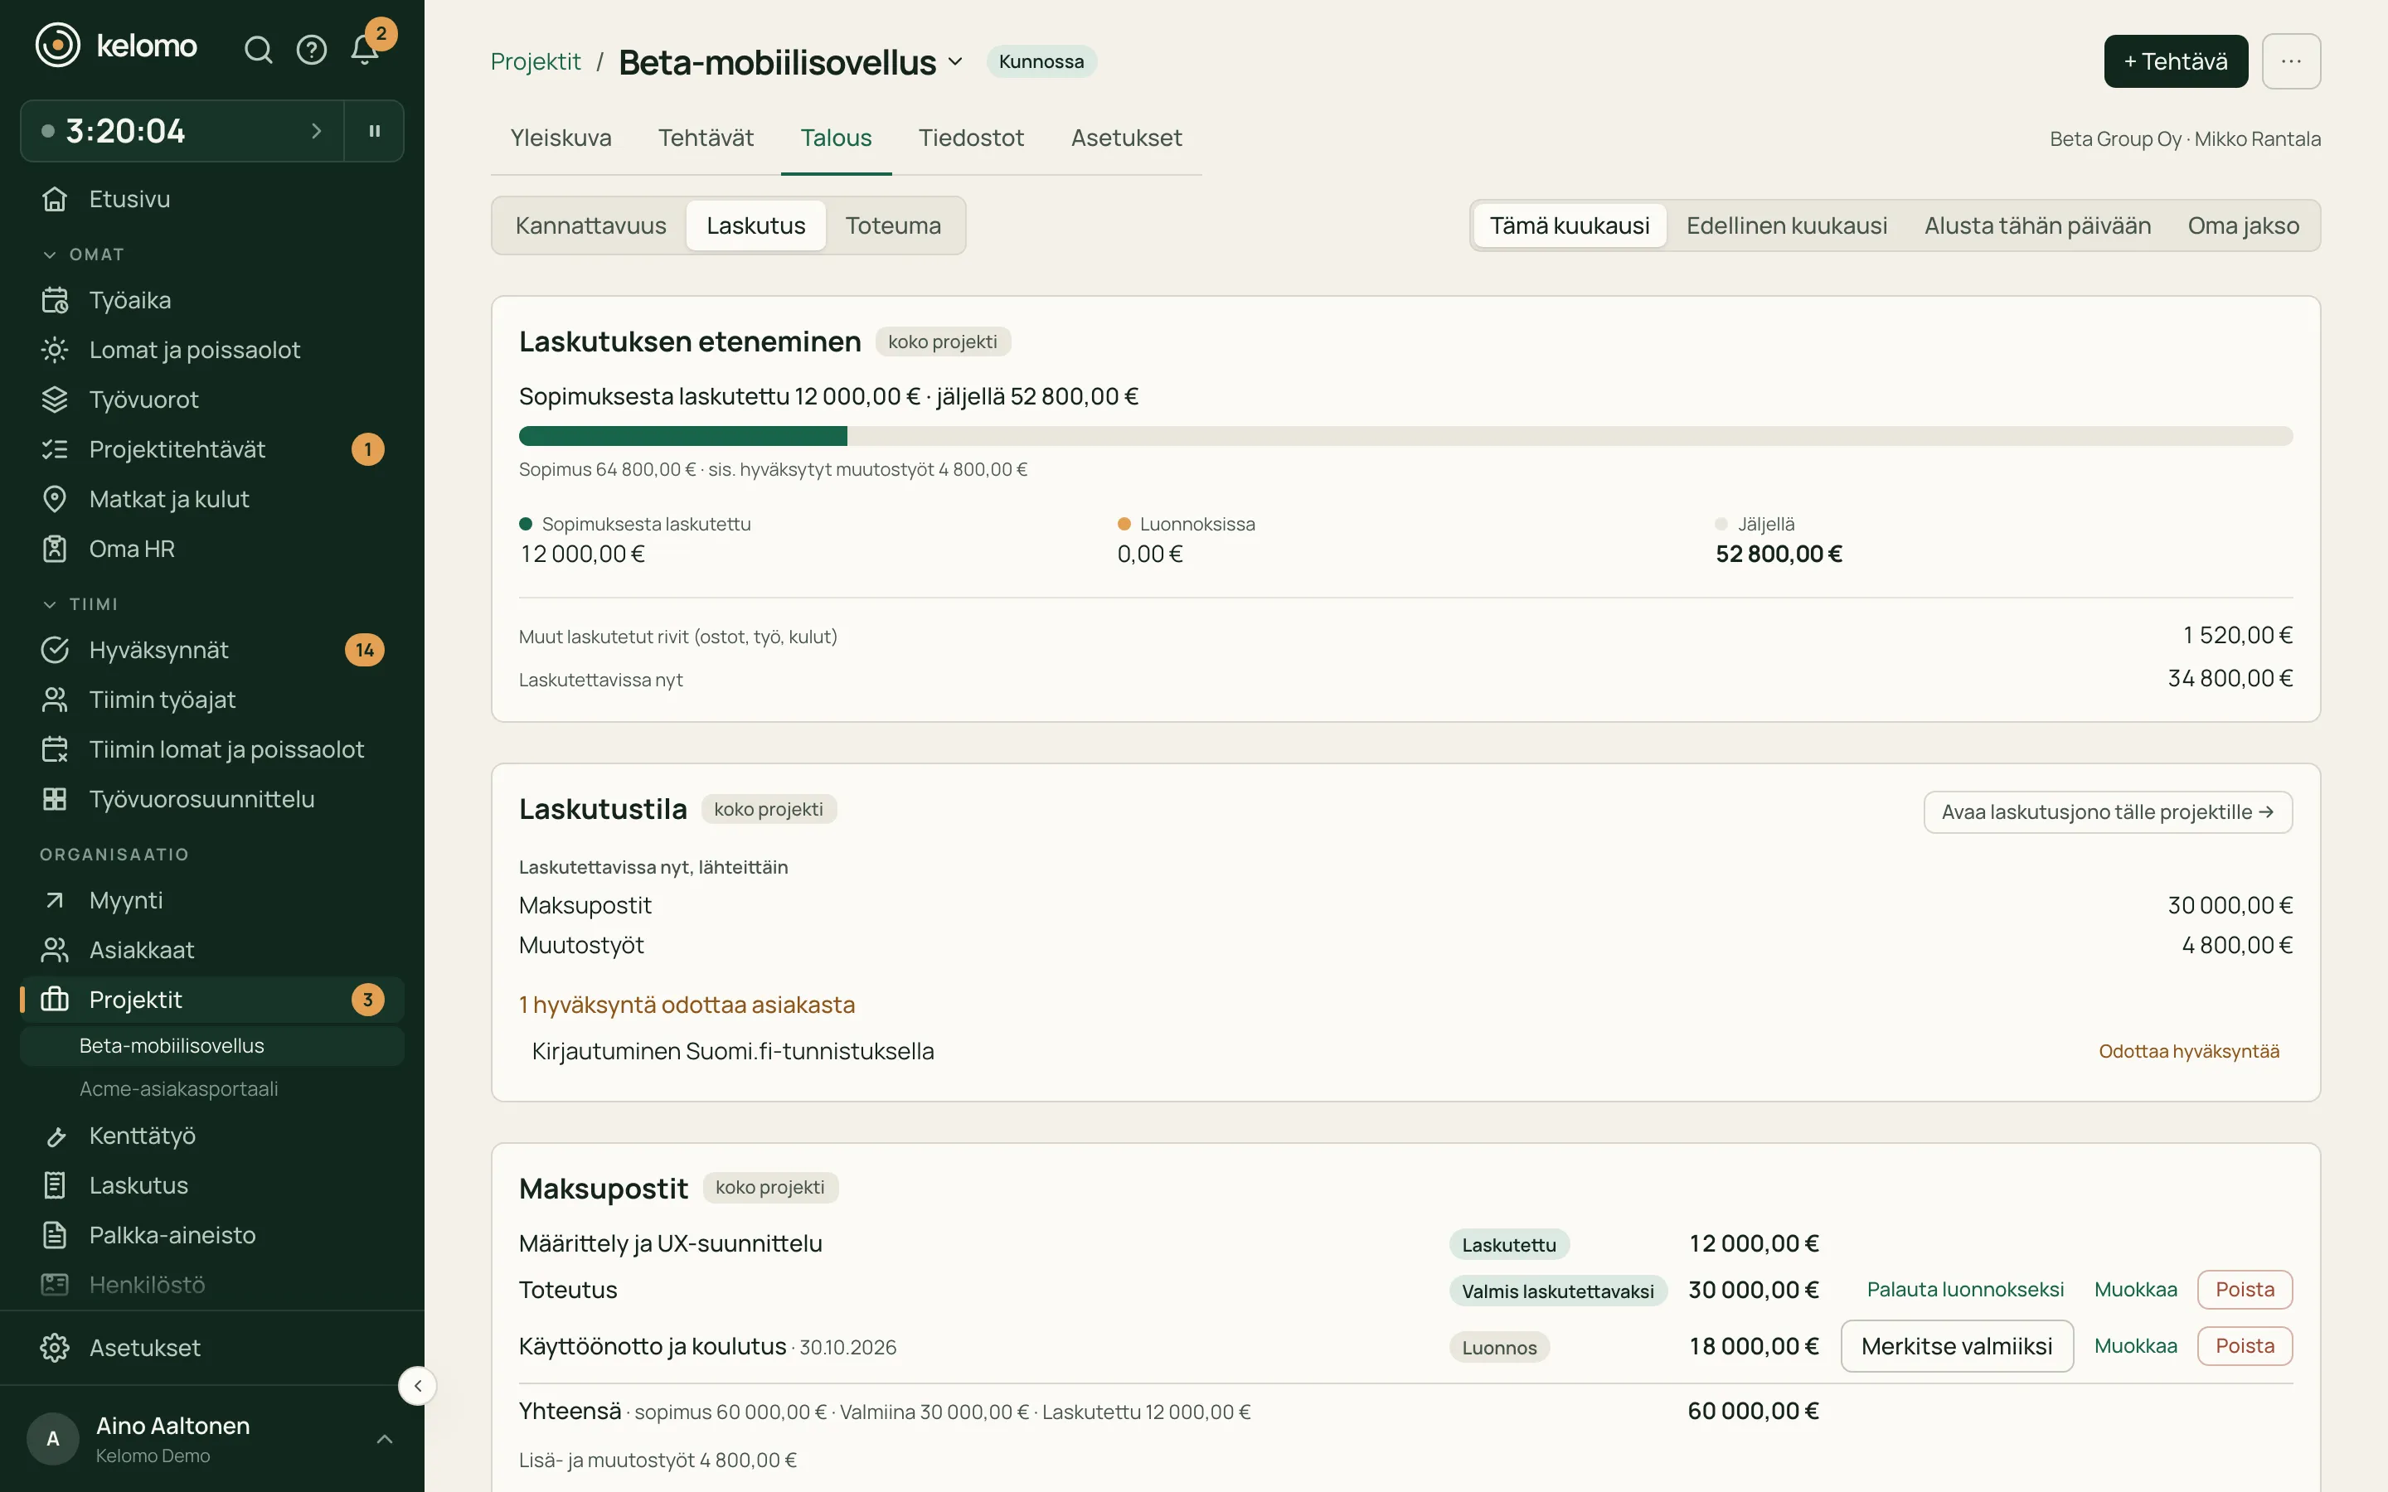Expand Aino Aaltonen user menu
Screen dimensions: 2388x1492
coord(385,1439)
